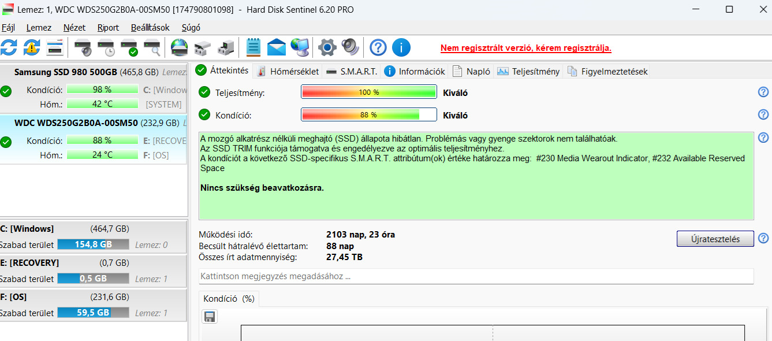Click the disk with magnifying glass icon
Image resolution: width=772 pixels, height=341 pixels.
coord(152,47)
